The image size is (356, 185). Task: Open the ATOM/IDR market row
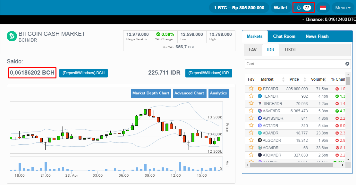click(x=295, y=155)
